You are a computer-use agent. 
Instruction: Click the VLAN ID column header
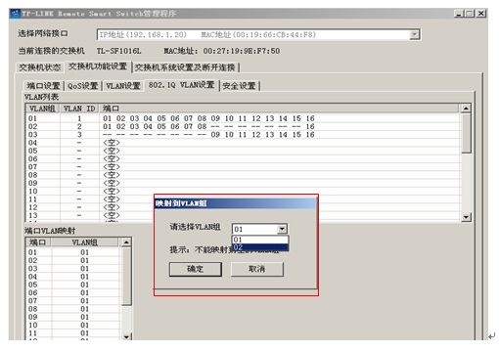click(x=79, y=109)
